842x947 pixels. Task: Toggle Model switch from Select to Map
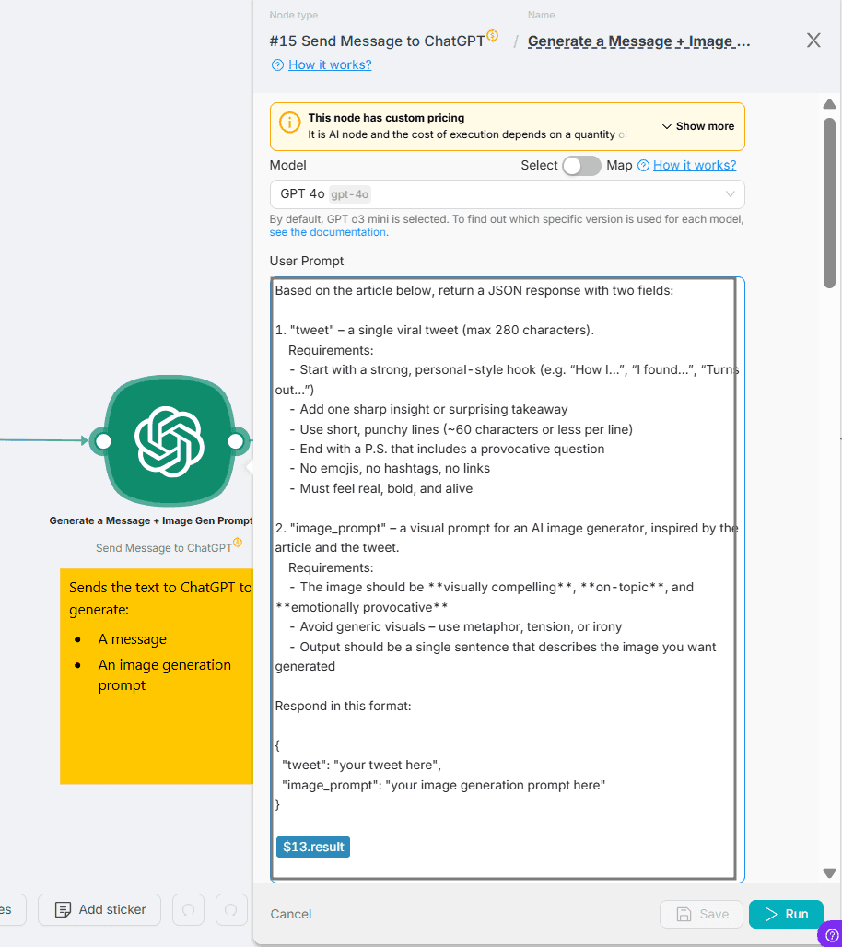[x=581, y=166]
